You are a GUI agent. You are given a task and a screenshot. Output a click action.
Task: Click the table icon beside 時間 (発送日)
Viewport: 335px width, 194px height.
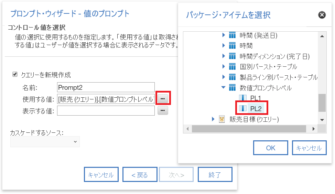click(232, 35)
